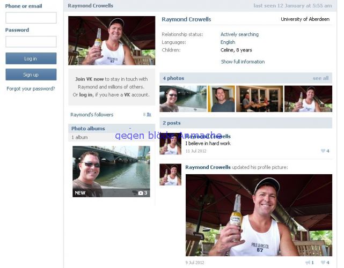This screenshot has height=268, width=344.
Task: Open the first photo thumbnail in the photos strip
Action: [x=183, y=99]
